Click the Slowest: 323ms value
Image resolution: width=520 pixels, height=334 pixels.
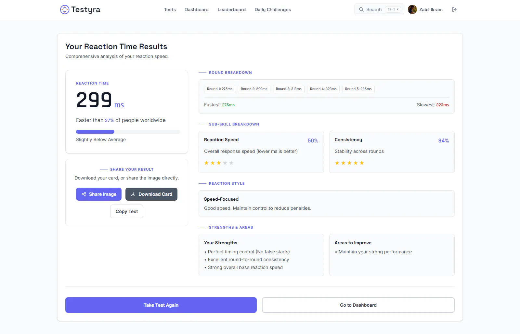(443, 105)
